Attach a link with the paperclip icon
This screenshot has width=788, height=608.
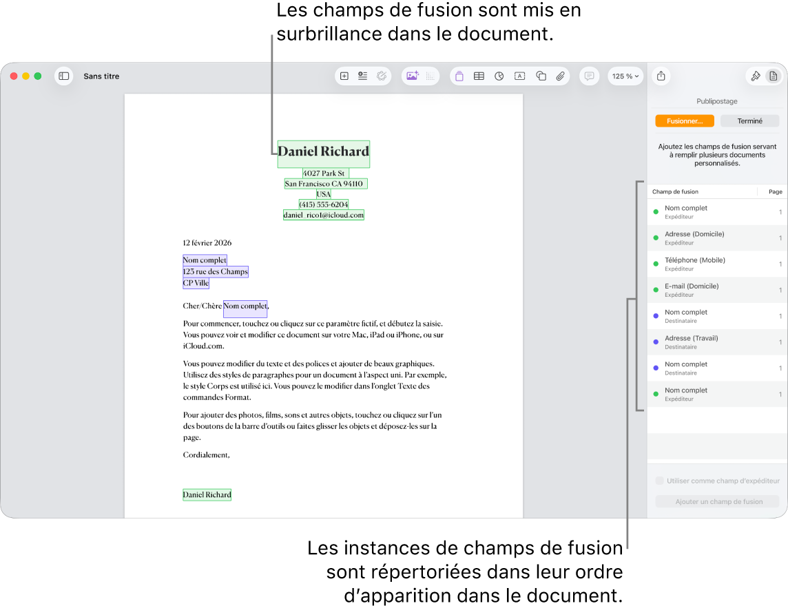tap(560, 76)
